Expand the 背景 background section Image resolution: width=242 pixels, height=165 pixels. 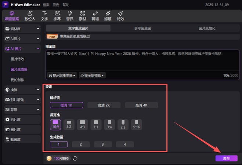pos(22,110)
